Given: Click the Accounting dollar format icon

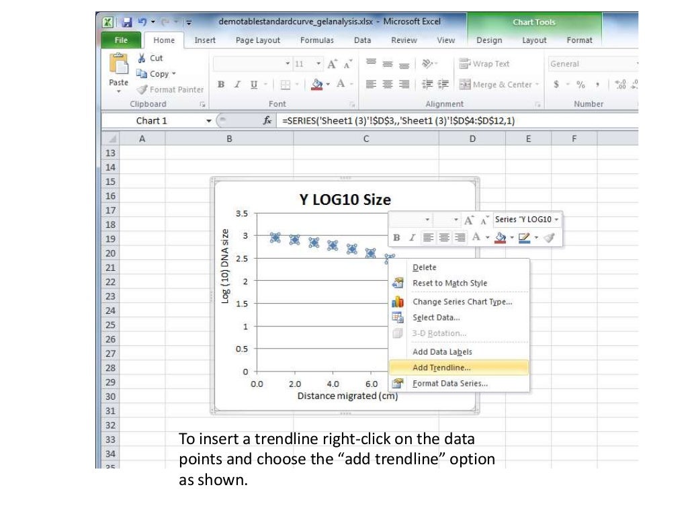Looking at the screenshot, I should point(556,84).
